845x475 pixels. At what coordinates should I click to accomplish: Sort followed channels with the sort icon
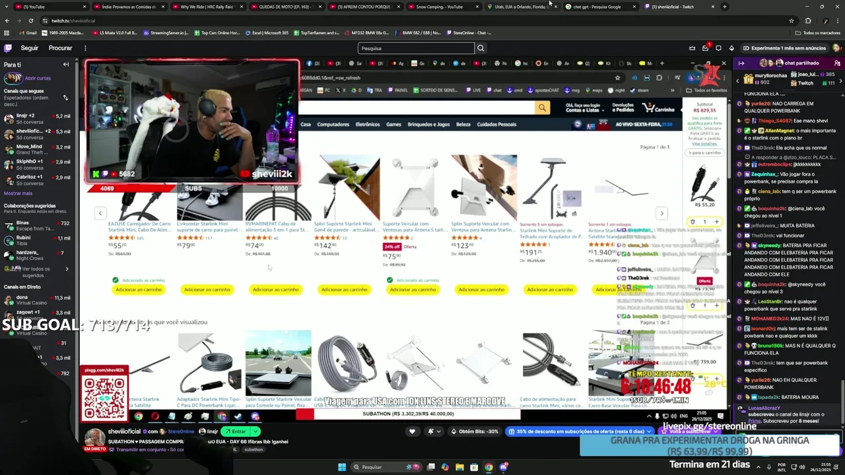[65, 98]
